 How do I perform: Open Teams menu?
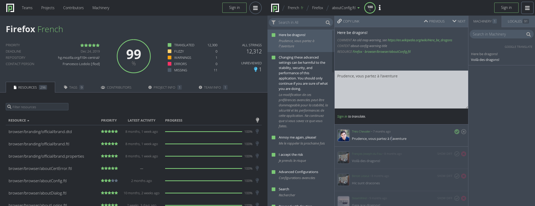pos(27,8)
